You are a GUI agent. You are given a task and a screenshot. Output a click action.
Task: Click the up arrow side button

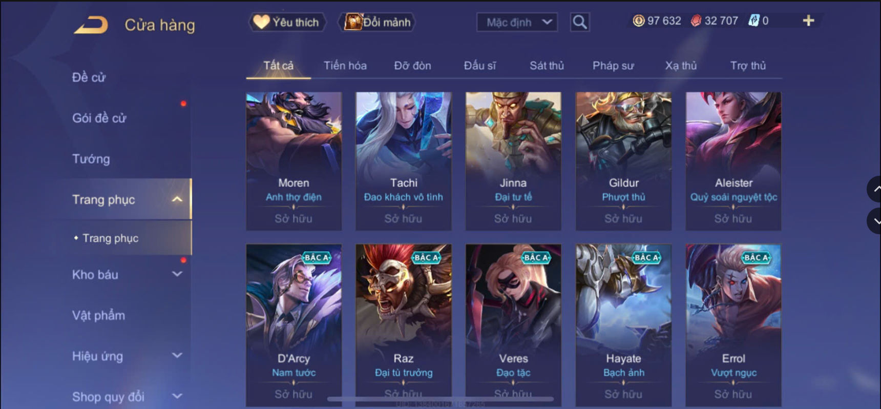coord(875,189)
